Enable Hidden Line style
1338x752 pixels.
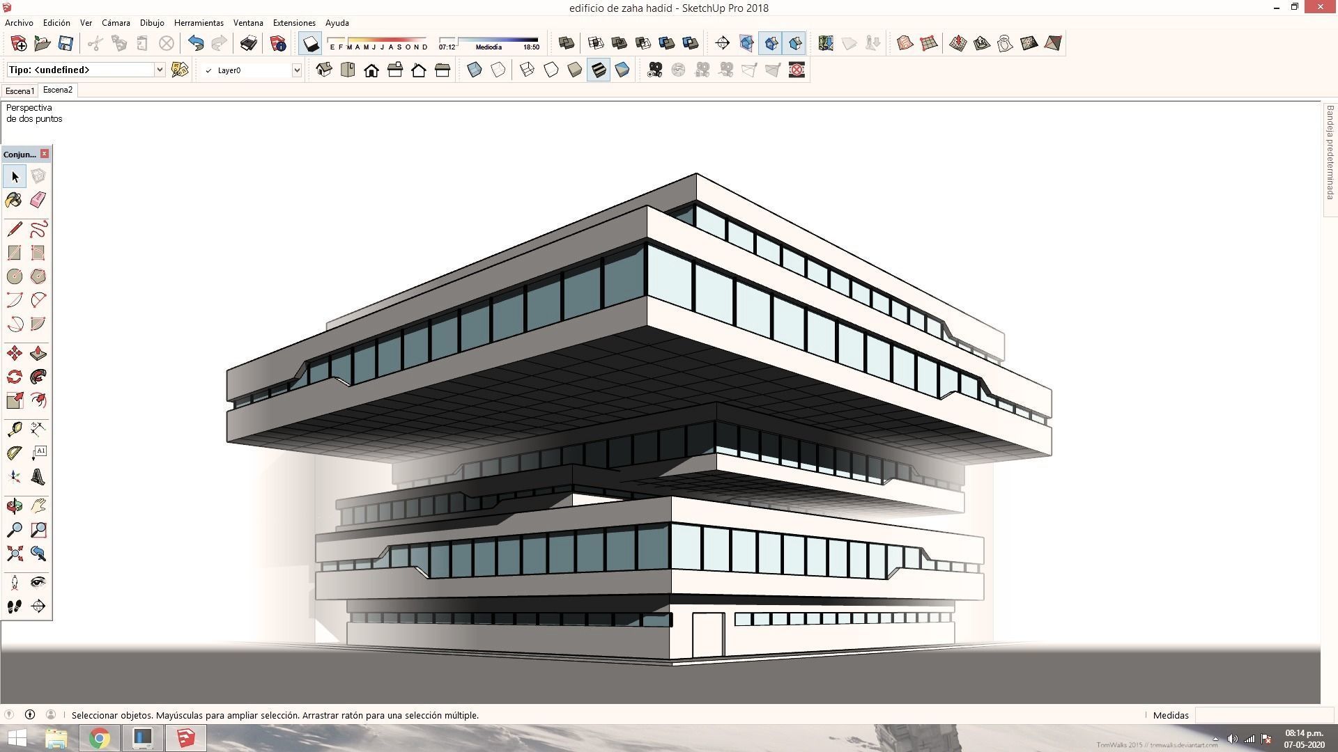point(551,70)
